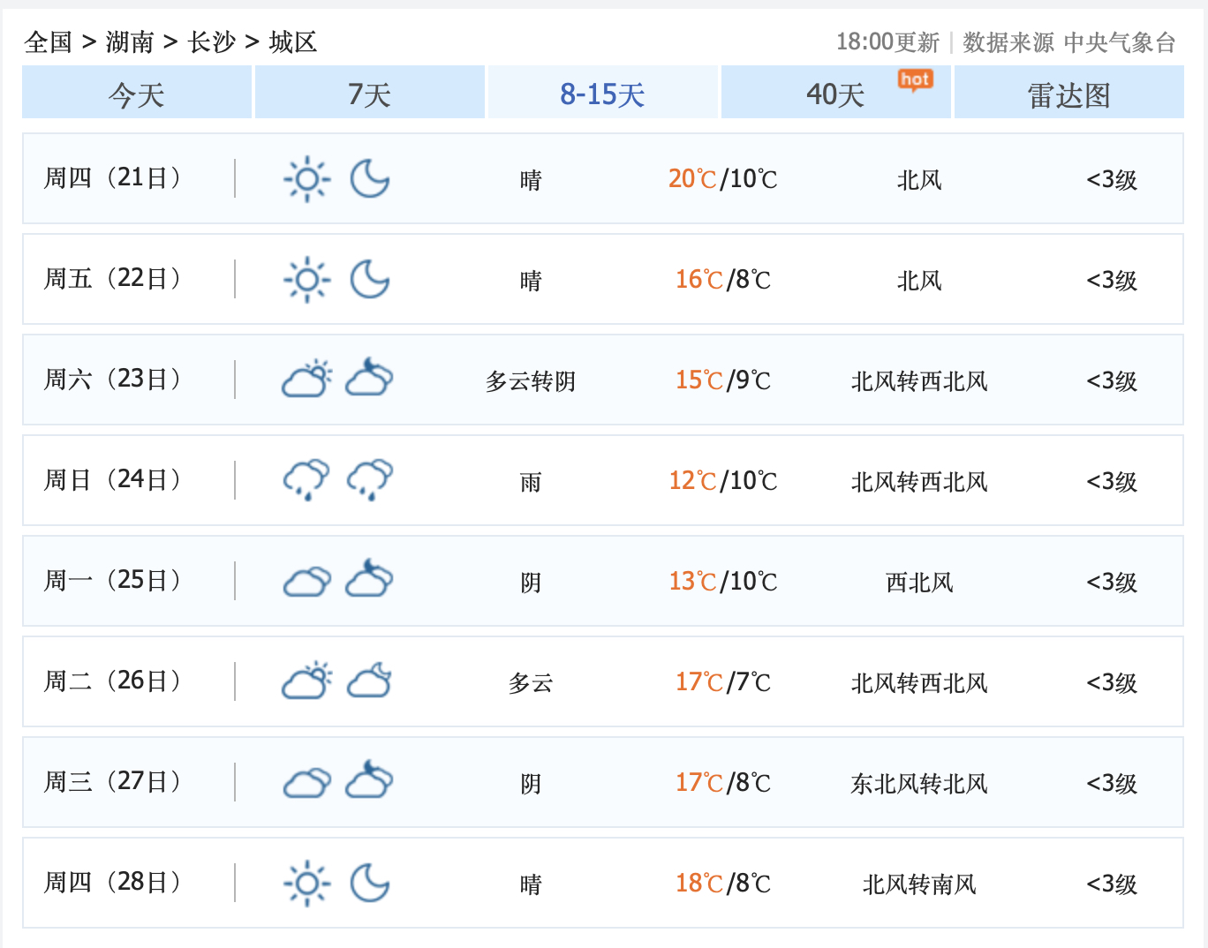Open the 40天 forecast tab

point(834,94)
